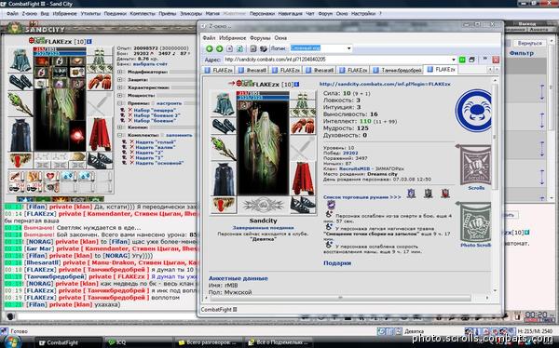
Task: Switch to ICQ in the taskbar
Action: click(x=140, y=342)
